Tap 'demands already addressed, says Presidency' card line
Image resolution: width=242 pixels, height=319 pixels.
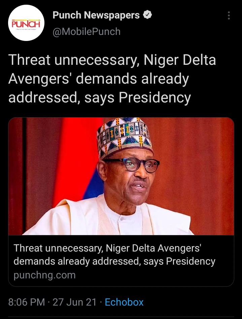114,261
